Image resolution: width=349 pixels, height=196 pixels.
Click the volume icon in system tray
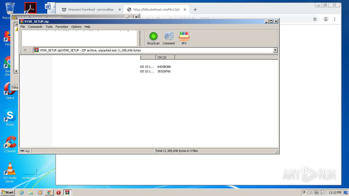pyautogui.click(x=310, y=192)
